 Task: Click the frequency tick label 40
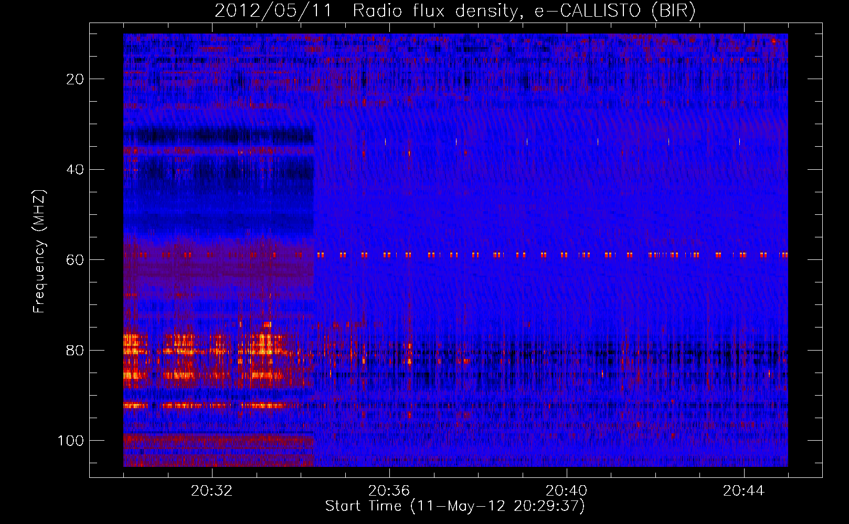pyautogui.click(x=75, y=170)
